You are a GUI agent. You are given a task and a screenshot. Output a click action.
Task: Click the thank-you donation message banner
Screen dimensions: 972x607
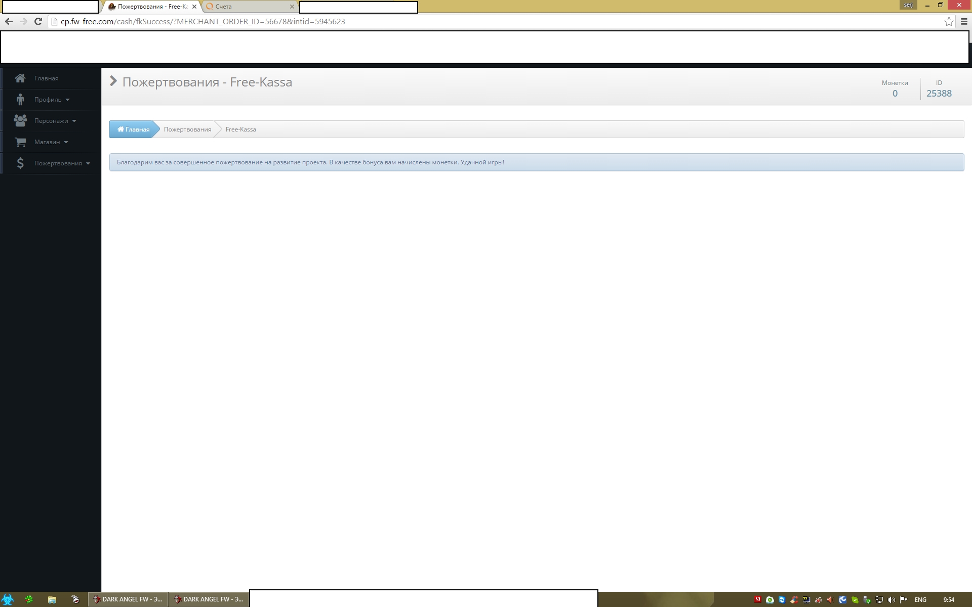537,162
